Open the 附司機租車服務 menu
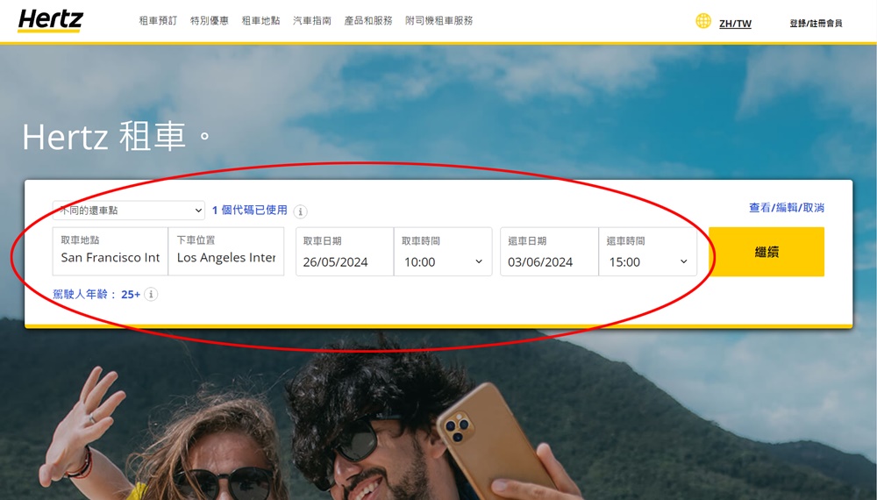The image size is (877, 500). [x=439, y=21]
